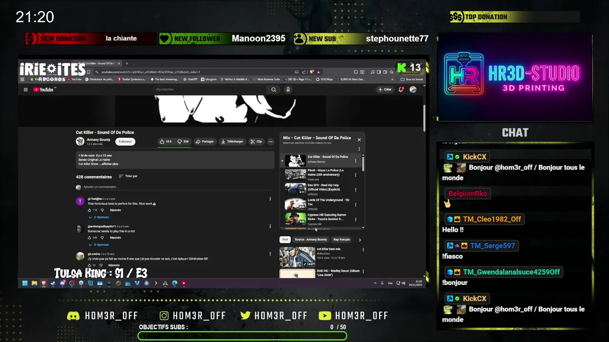The width and height of the screenshot is (609, 342).
Task: Select the Tout filter chip
Action: [x=285, y=240]
